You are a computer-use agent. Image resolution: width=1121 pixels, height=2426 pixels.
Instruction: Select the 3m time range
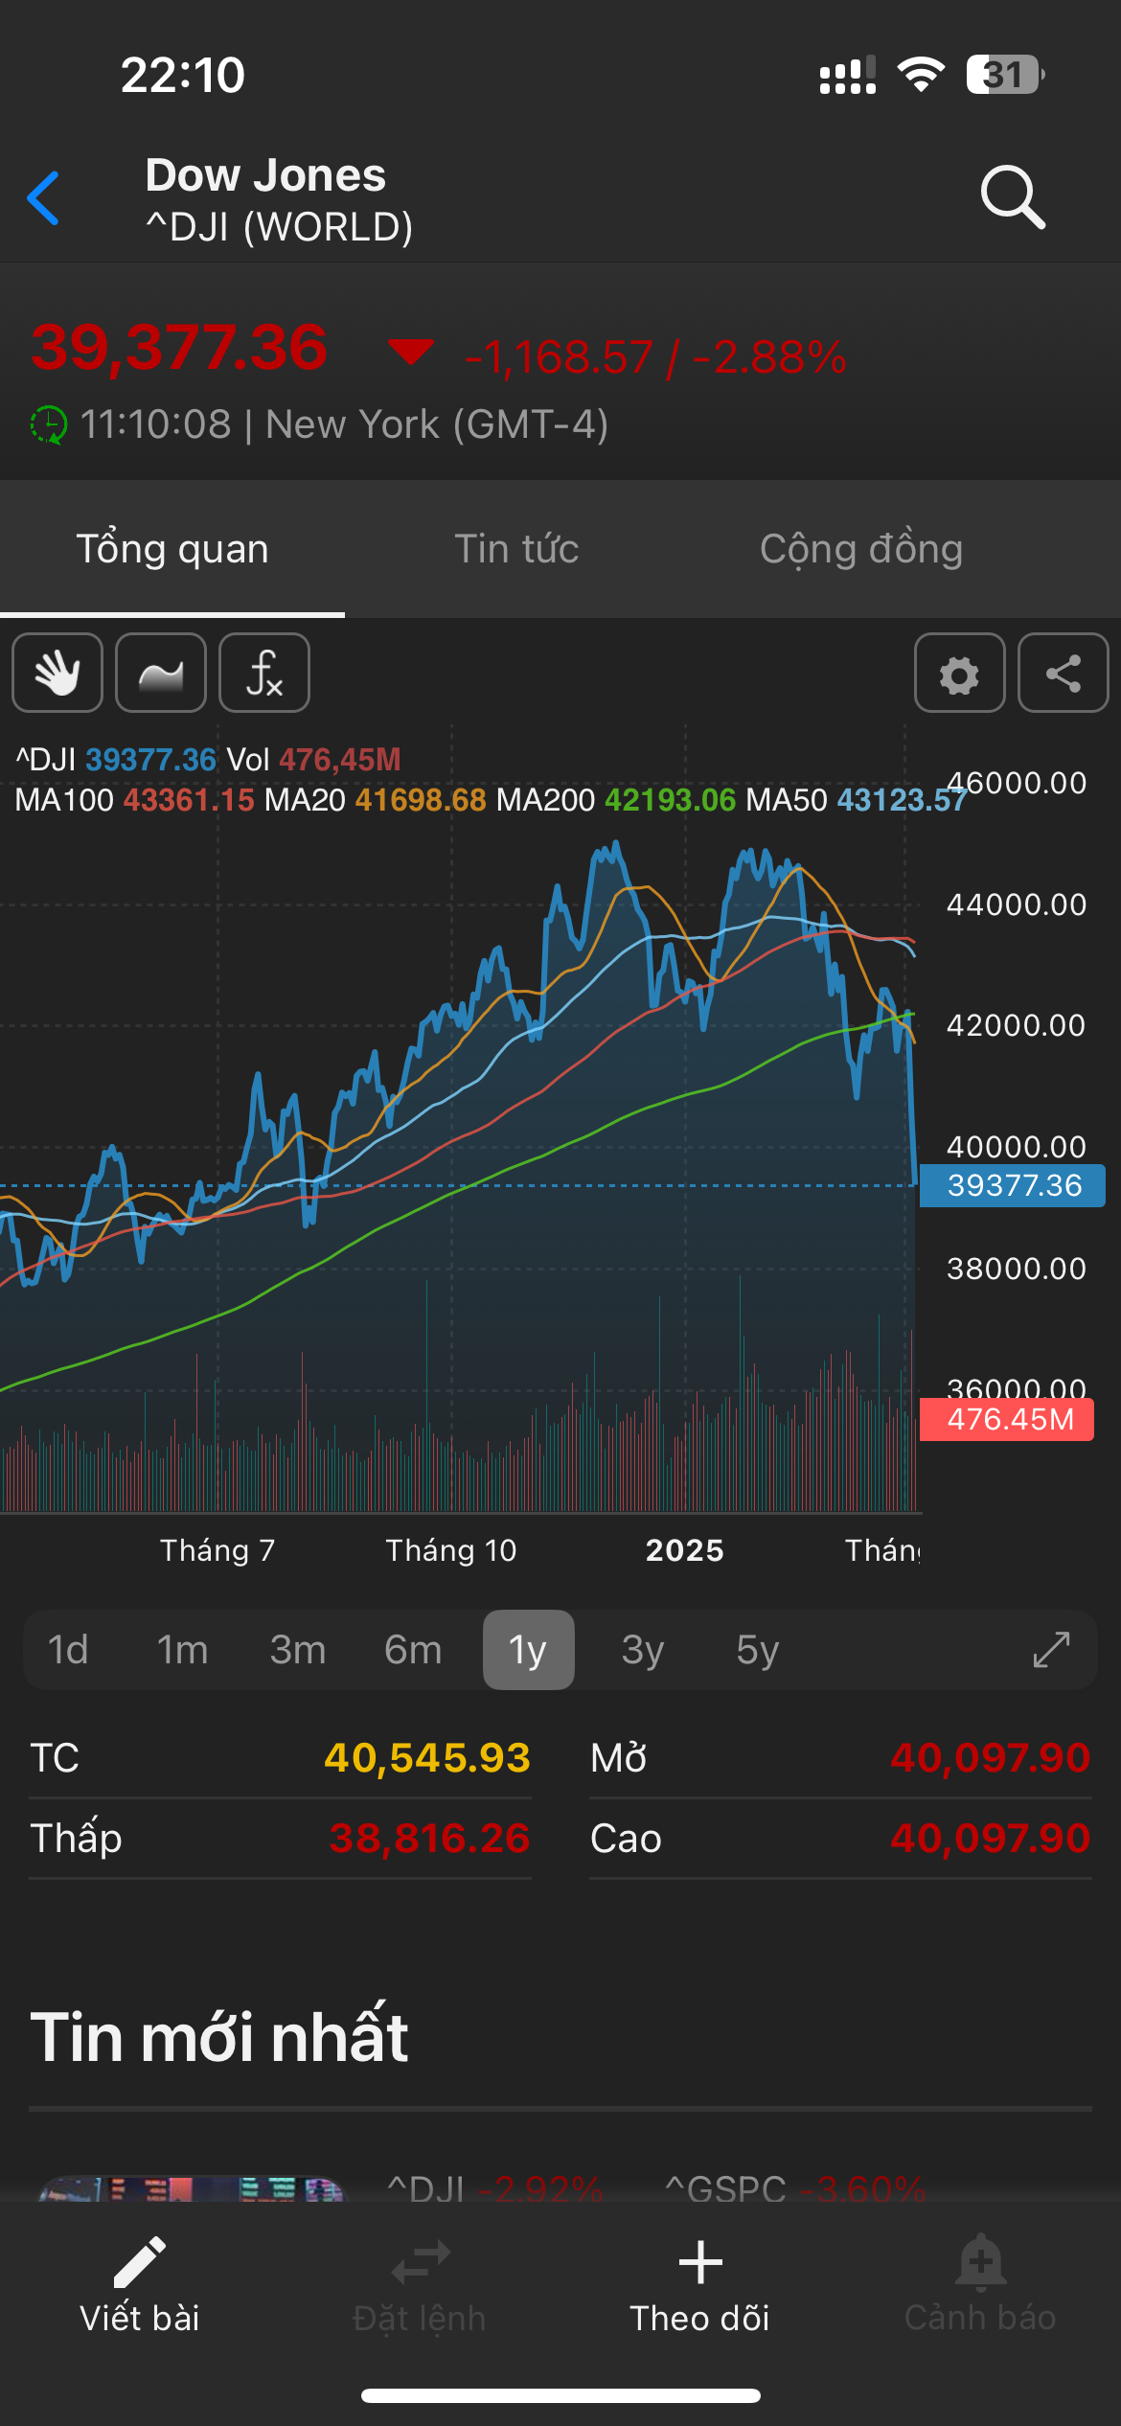point(298,1650)
